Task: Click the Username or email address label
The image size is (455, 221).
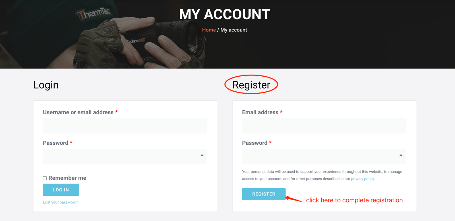Action: (x=78, y=112)
